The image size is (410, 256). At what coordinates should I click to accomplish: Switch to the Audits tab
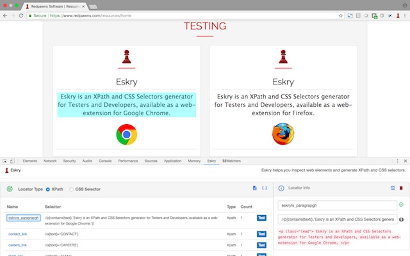coord(87,161)
